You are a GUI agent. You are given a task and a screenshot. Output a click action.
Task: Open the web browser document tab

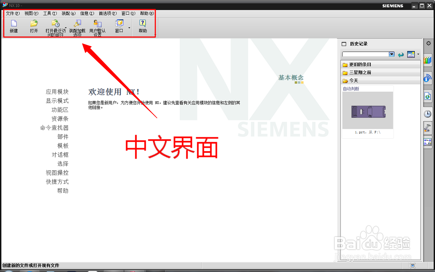click(x=428, y=96)
